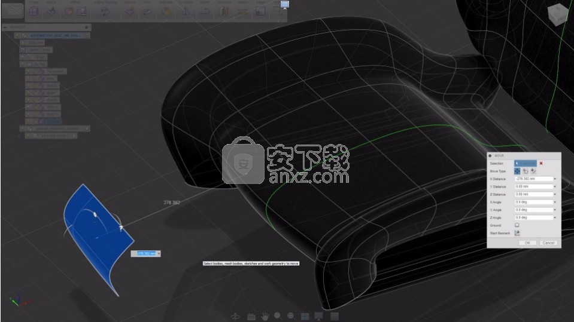Screen dimensions: 574x322
Task: Click the Y Distance value field
Action: tap(534, 187)
